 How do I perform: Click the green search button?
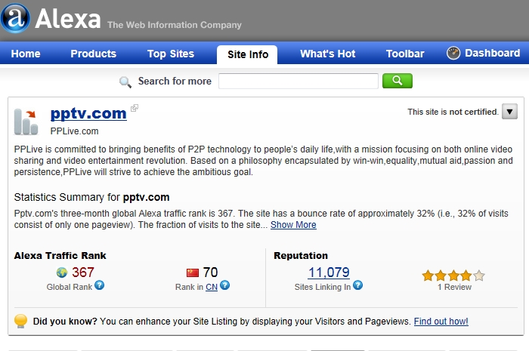click(397, 81)
